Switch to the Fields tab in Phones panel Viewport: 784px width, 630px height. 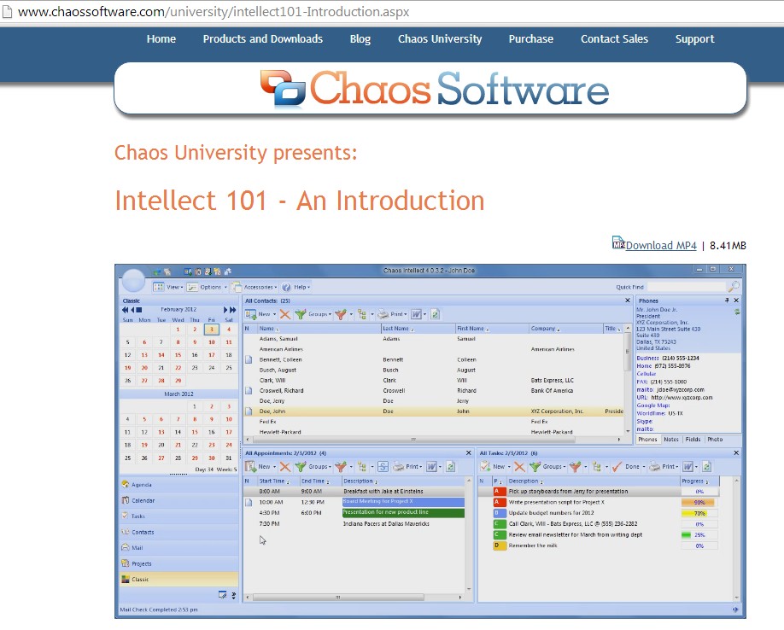[693, 439]
